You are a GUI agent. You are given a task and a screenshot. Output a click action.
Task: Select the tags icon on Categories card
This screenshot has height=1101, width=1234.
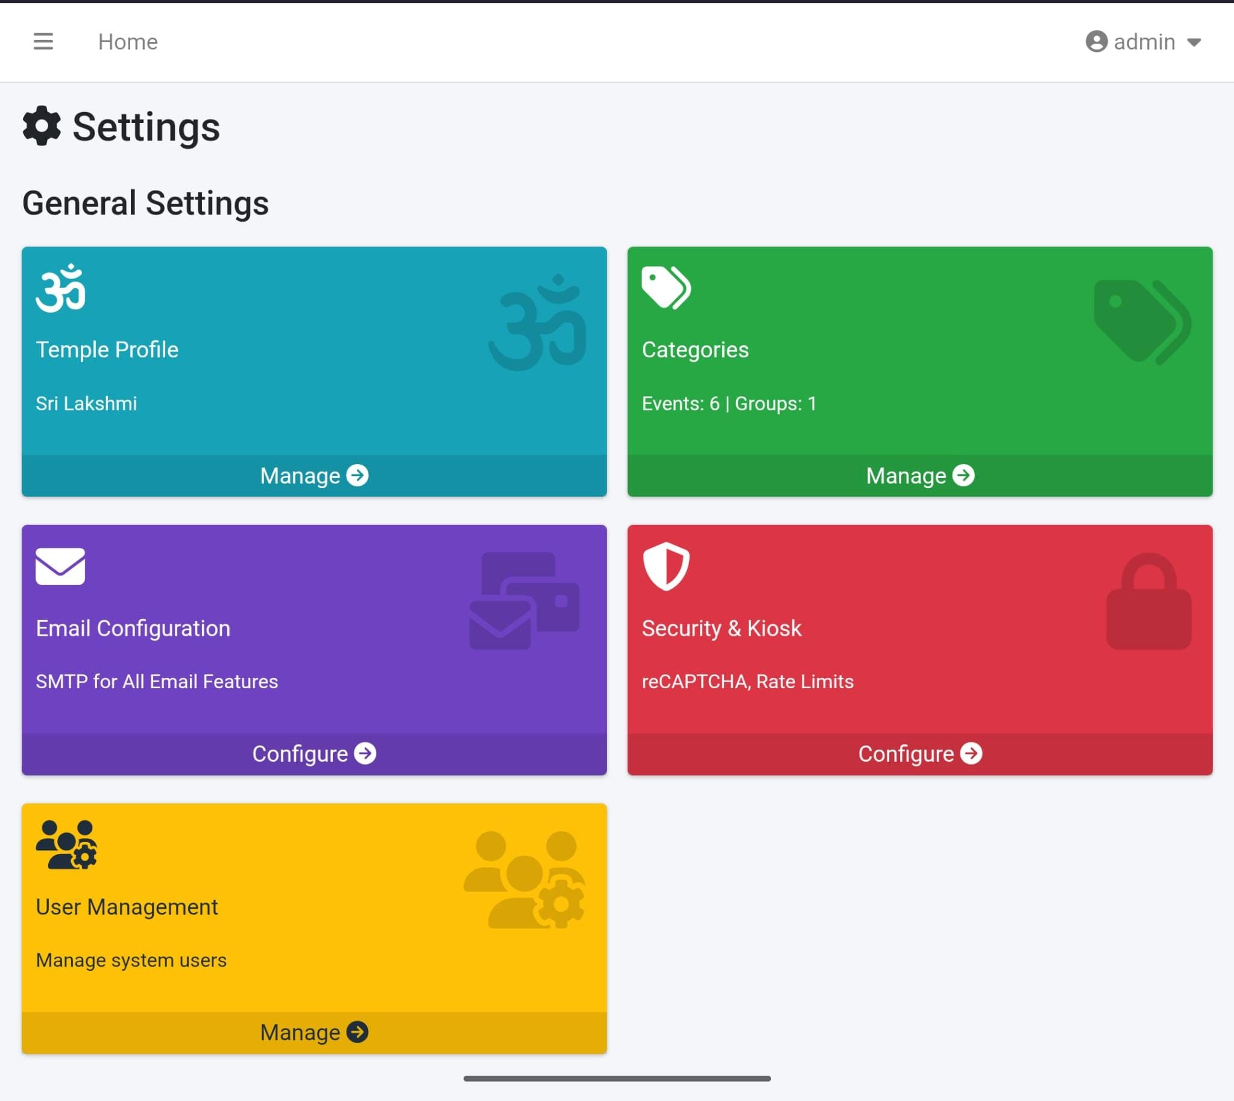click(666, 287)
